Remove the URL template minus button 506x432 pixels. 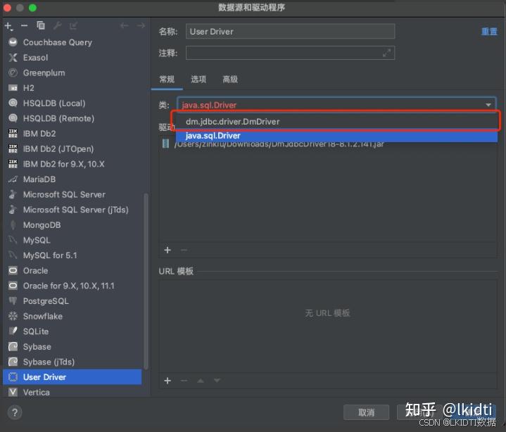184,381
